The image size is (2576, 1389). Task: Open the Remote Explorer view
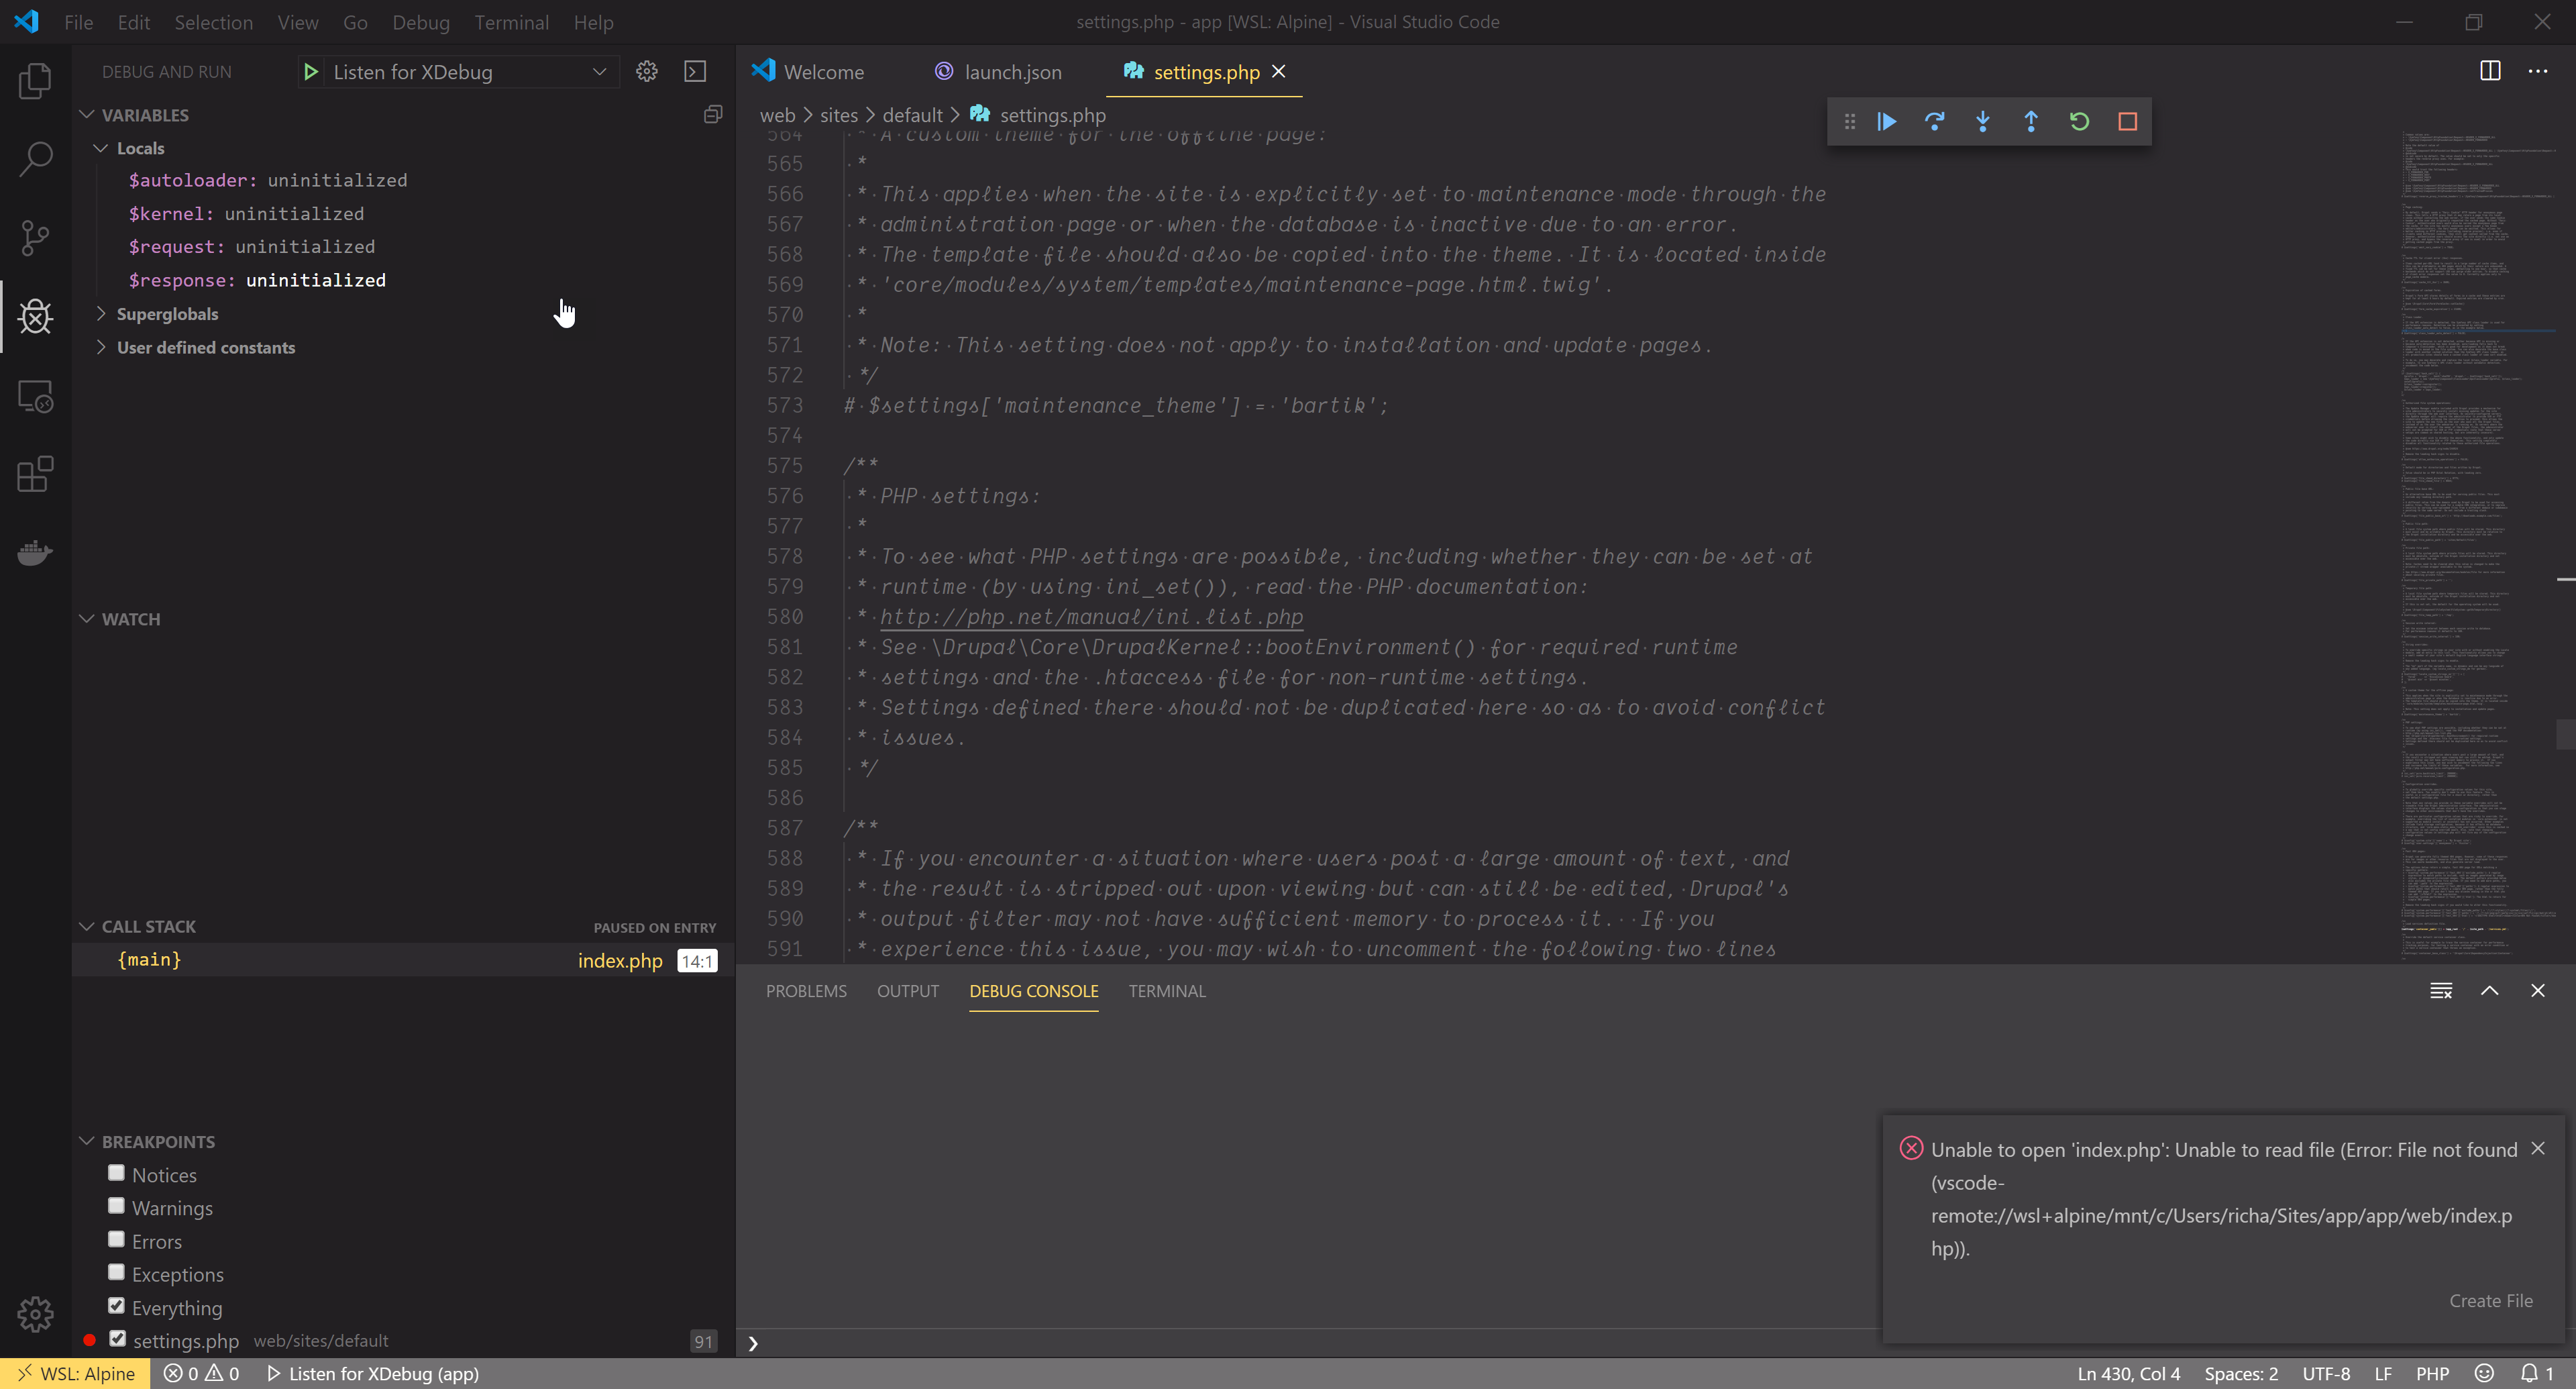tap(35, 396)
